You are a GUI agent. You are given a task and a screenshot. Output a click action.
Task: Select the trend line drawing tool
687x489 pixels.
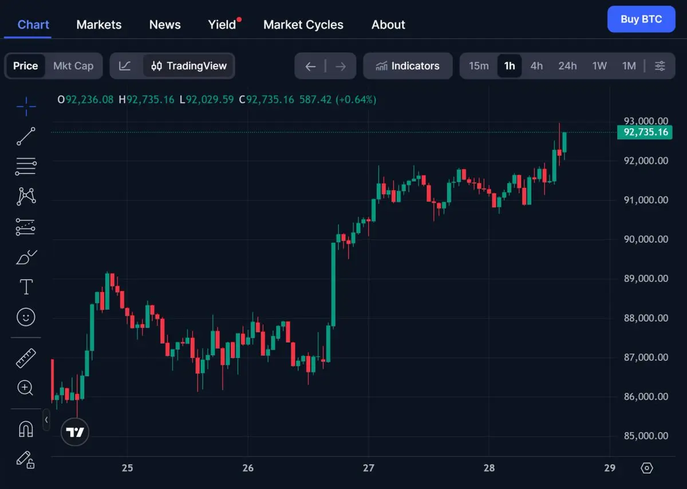pos(26,136)
